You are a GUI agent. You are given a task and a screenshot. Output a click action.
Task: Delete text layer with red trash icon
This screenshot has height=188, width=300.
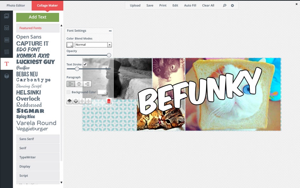tap(109, 101)
